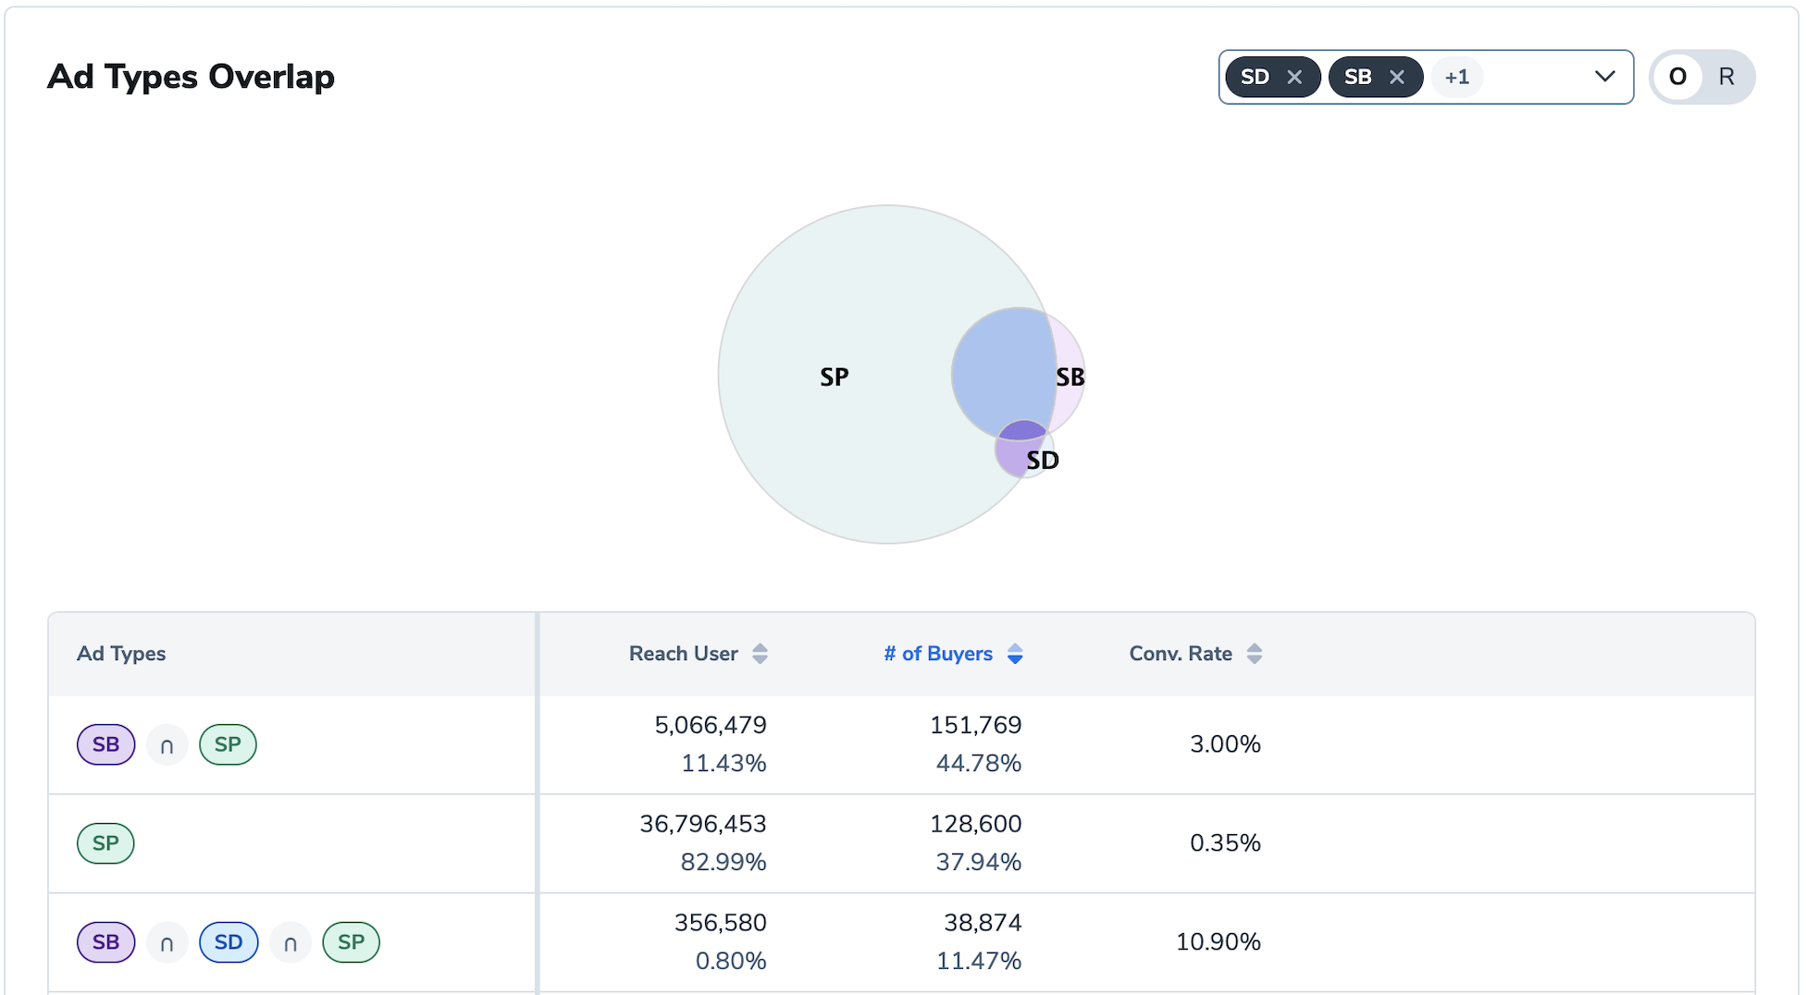Click the 82.99% reach percentage

(x=724, y=862)
